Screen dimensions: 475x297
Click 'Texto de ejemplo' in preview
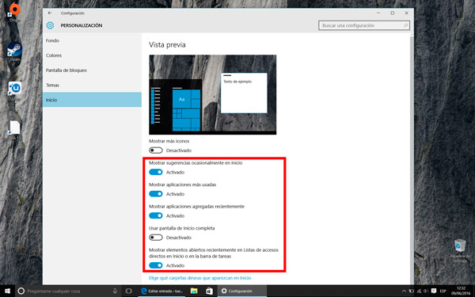[x=237, y=82]
